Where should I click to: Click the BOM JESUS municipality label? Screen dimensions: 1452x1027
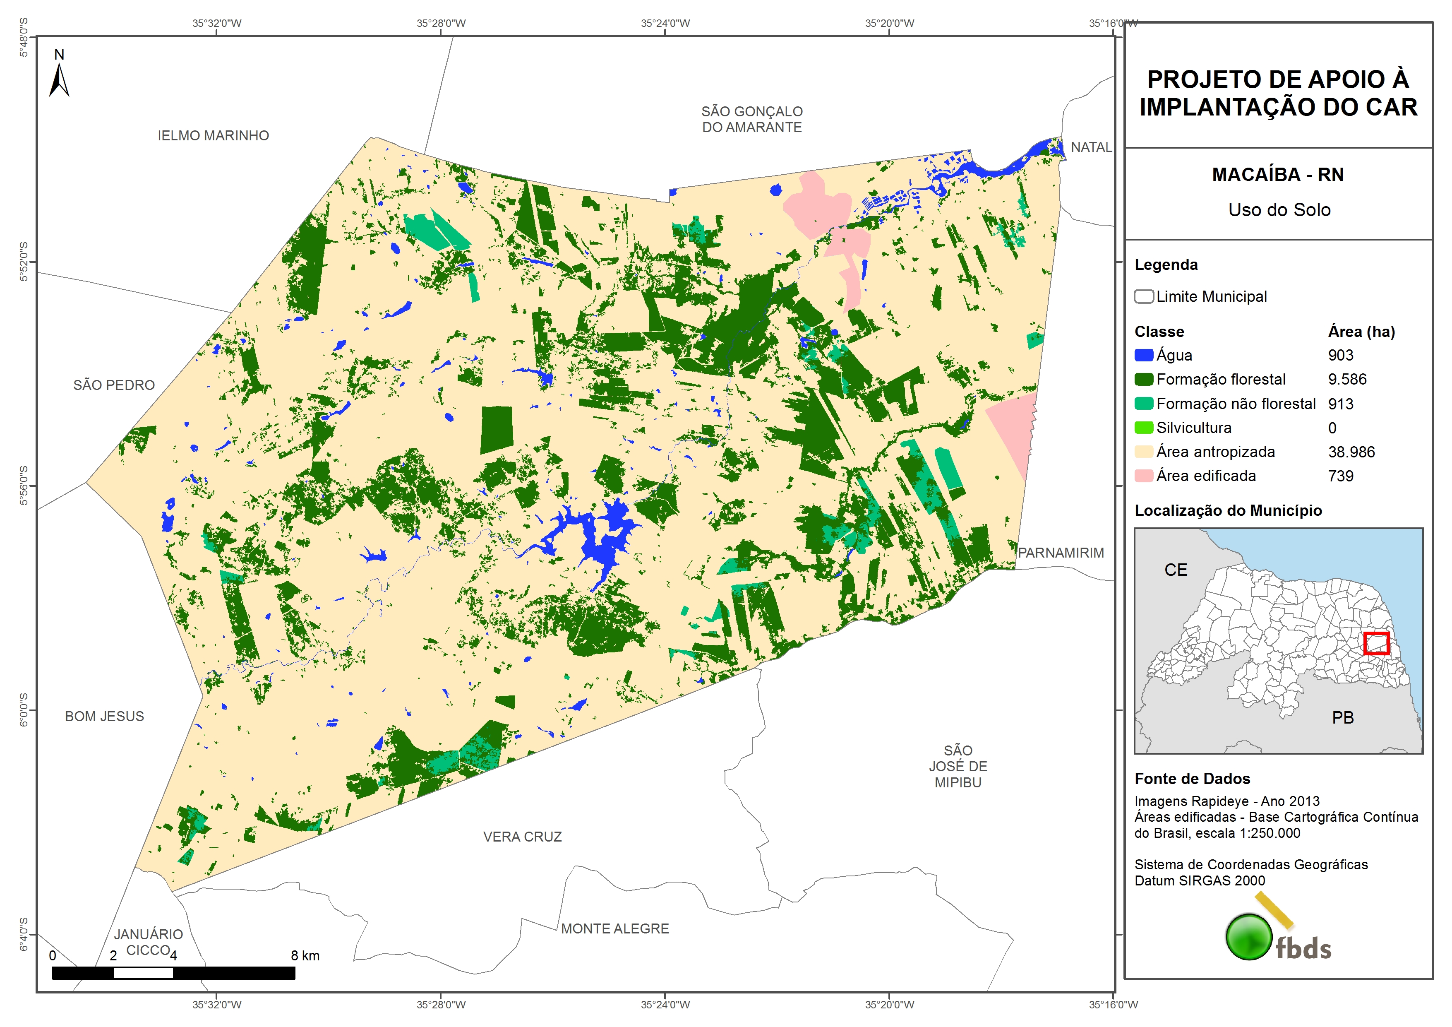click(x=104, y=716)
